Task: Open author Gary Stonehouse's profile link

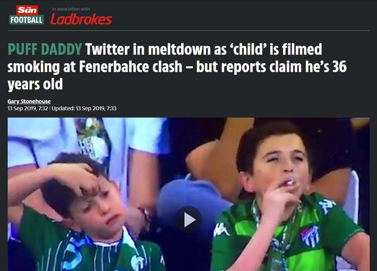Action: (x=29, y=101)
